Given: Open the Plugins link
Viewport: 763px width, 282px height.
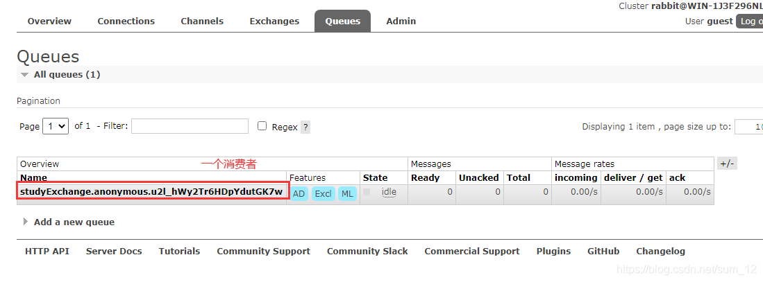Looking at the screenshot, I should click(x=554, y=252).
